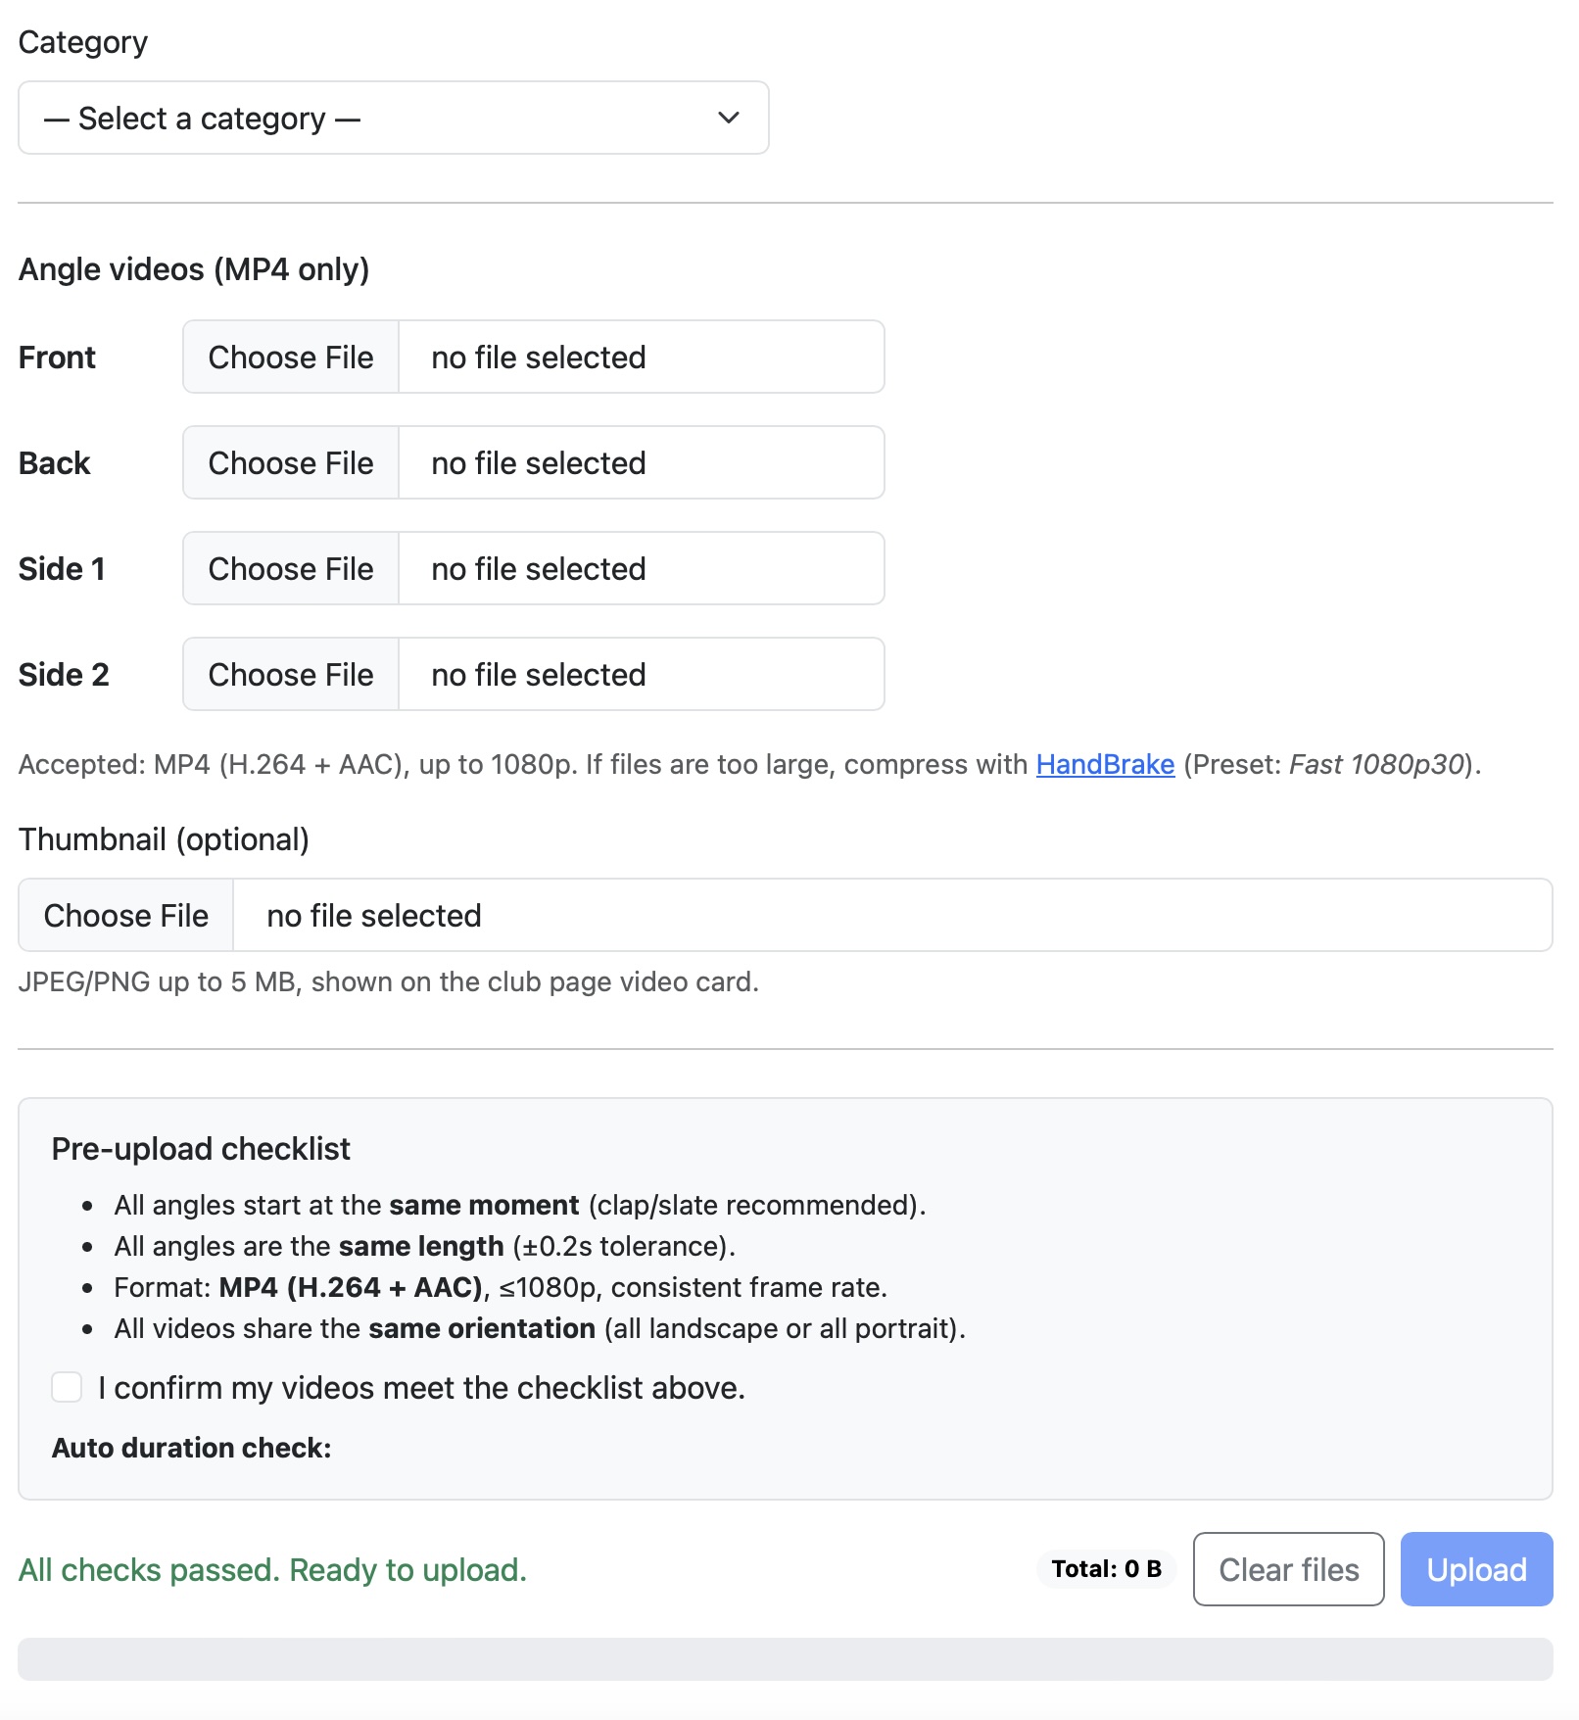Check the confirm videos meet checklist box
The width and height of the screenshot is (1579, 1720).
pos(67,1387)
